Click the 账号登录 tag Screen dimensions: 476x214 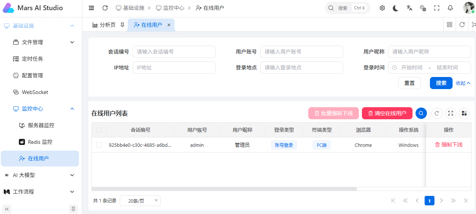(x=284, y=145)
